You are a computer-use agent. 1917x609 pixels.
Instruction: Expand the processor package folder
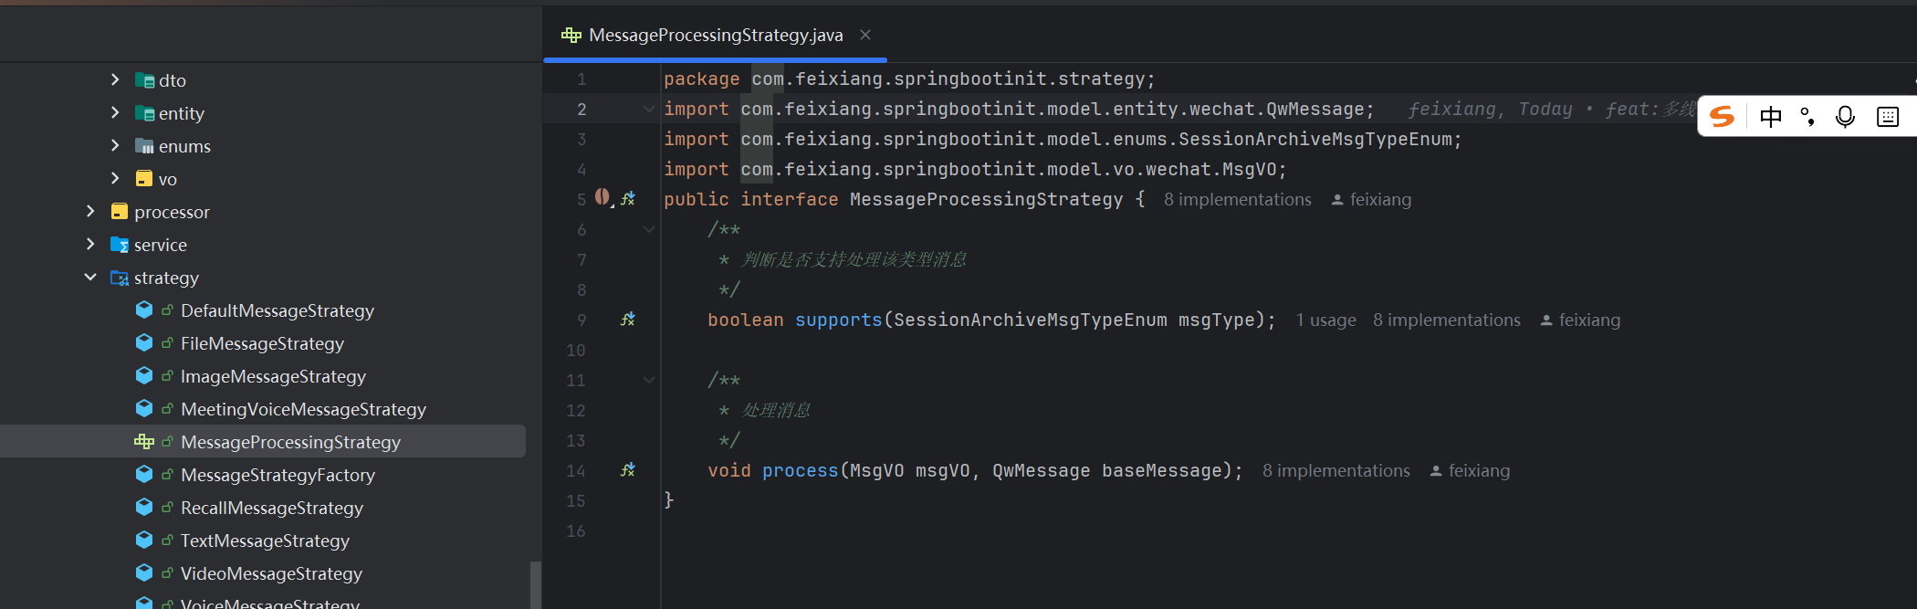pyautogui.click(x=90, y=212)
